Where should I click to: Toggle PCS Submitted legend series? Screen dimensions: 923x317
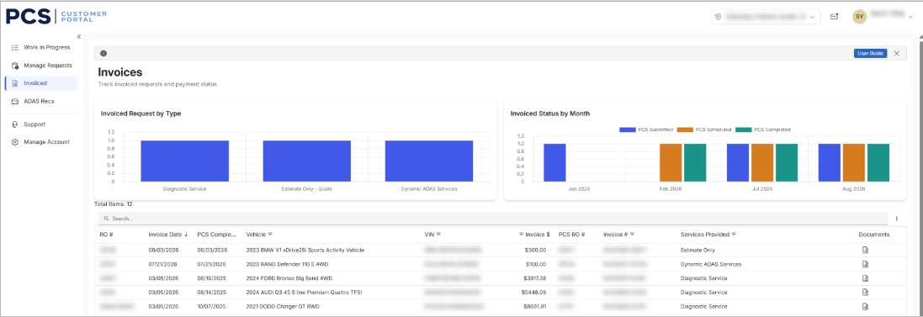[x=645, y=129]
